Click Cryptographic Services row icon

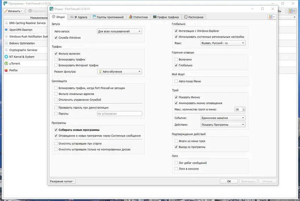pos(6,50)
